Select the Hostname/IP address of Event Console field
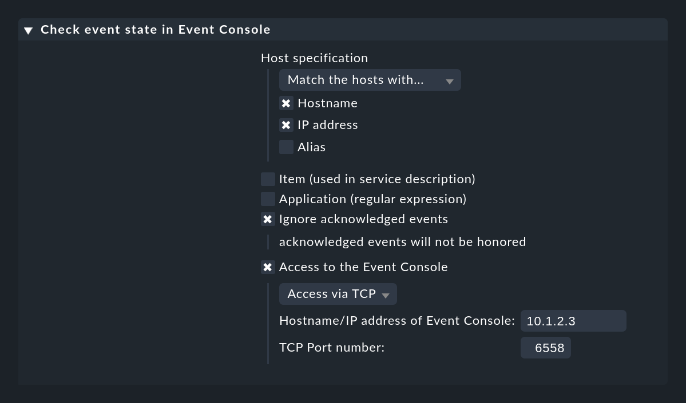 [573, 321]
